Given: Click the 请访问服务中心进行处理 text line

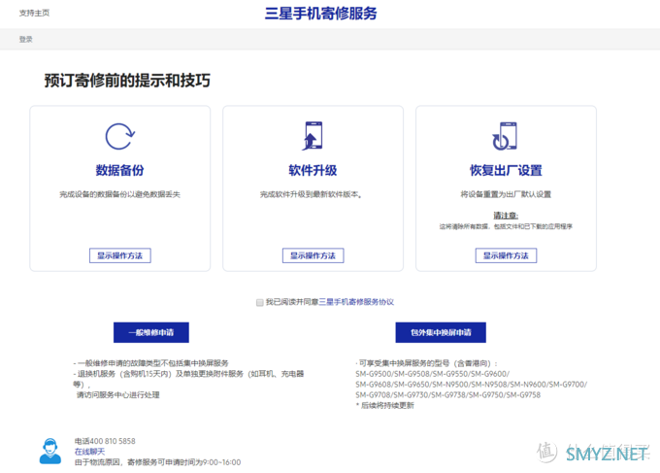Looking at the screenshot, I should click(117, 394).
